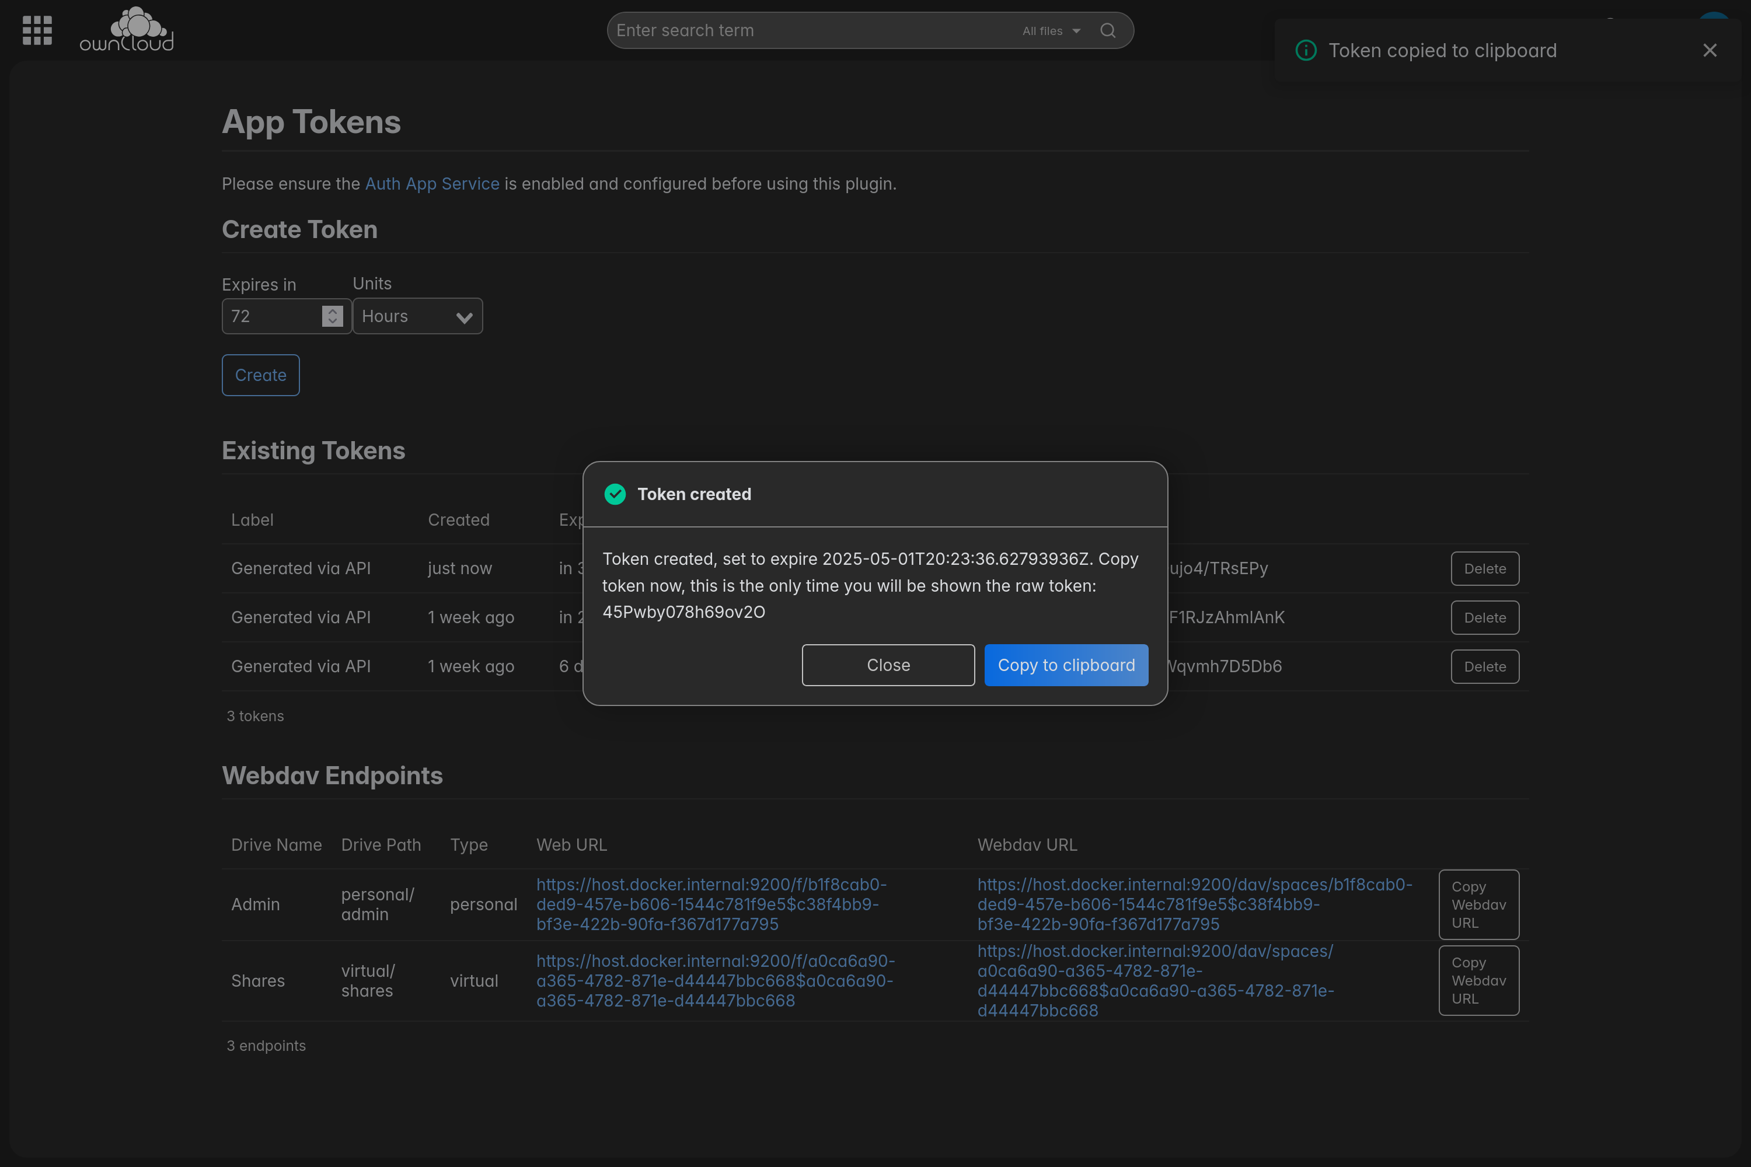This screenshot has width=1751, height=1167.
Task: Click the info icon in notification
Action: [1306, 50]
